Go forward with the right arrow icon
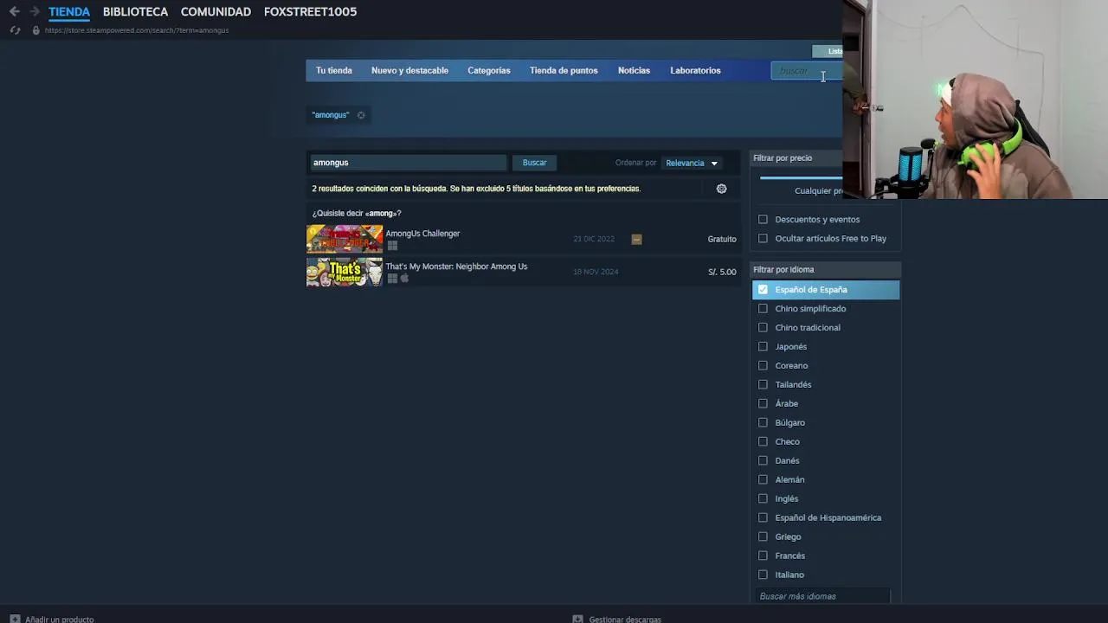 35,11
